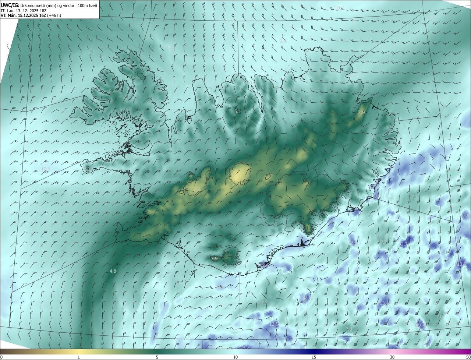Click the colorbar tick label "1"
Screen dimensions: 471x360
tap(79, 357)
